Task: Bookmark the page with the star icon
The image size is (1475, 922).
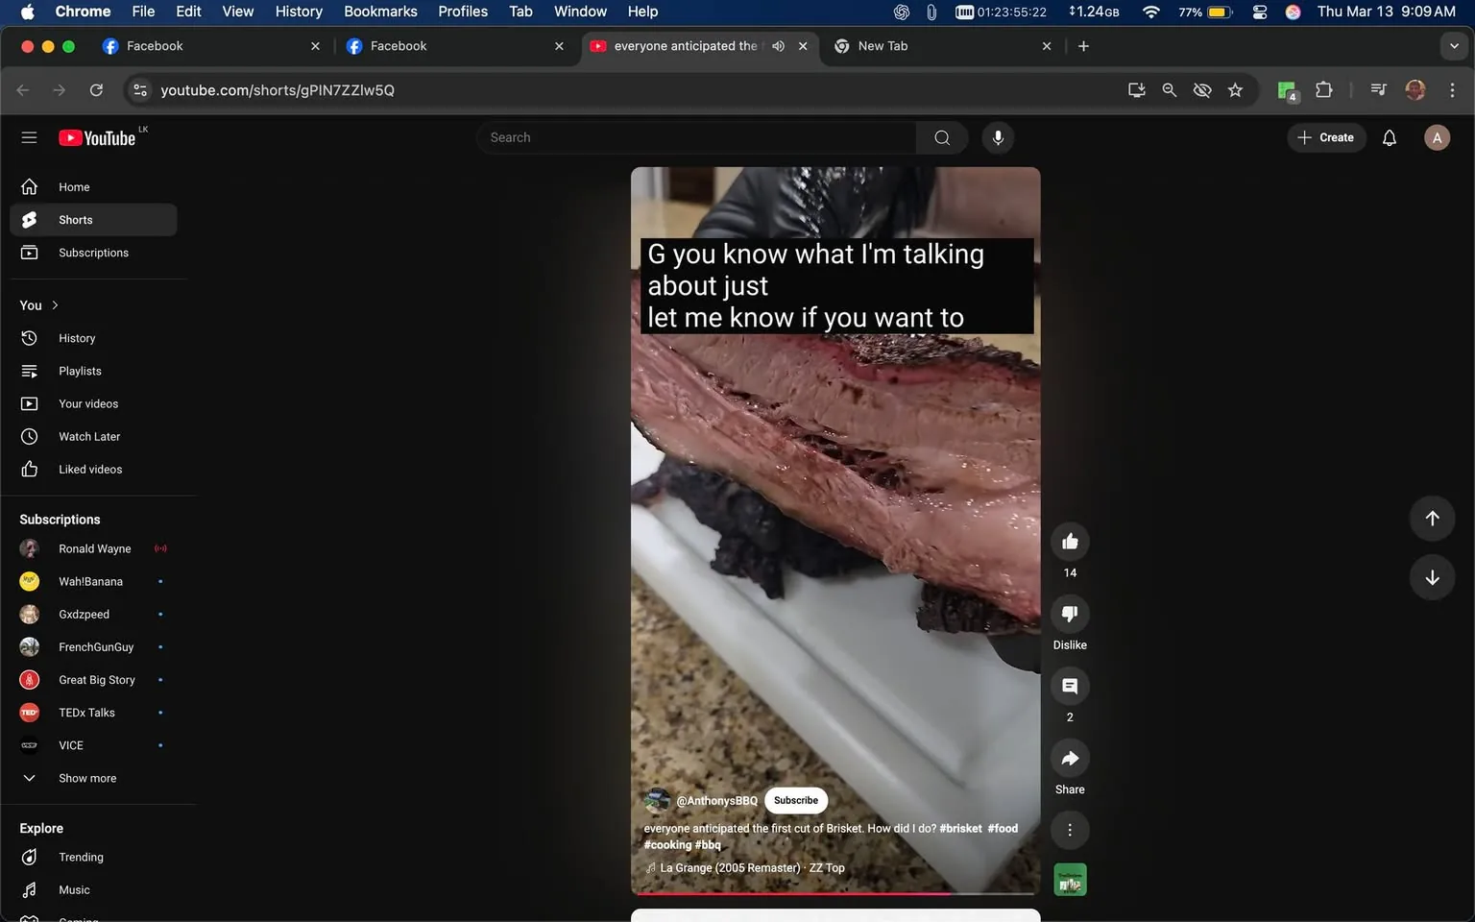Action: (x=1235, y=89)
